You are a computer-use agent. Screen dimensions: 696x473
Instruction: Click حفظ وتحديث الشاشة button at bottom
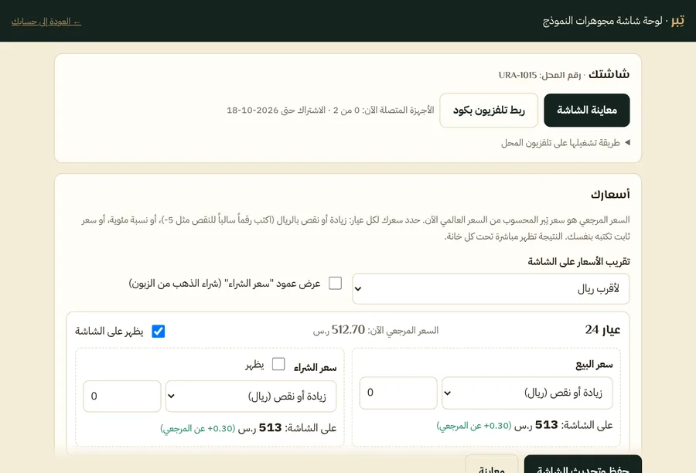pyautogui.click(x=583, y=464)
